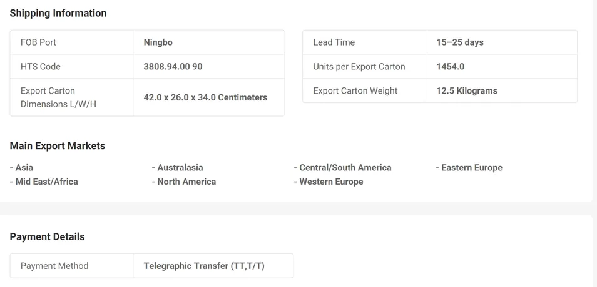Image resolution: width=597 pixels, height=287 pixels.
Task: Select the Ningbo FOB port value
Action: coord(158,42)
